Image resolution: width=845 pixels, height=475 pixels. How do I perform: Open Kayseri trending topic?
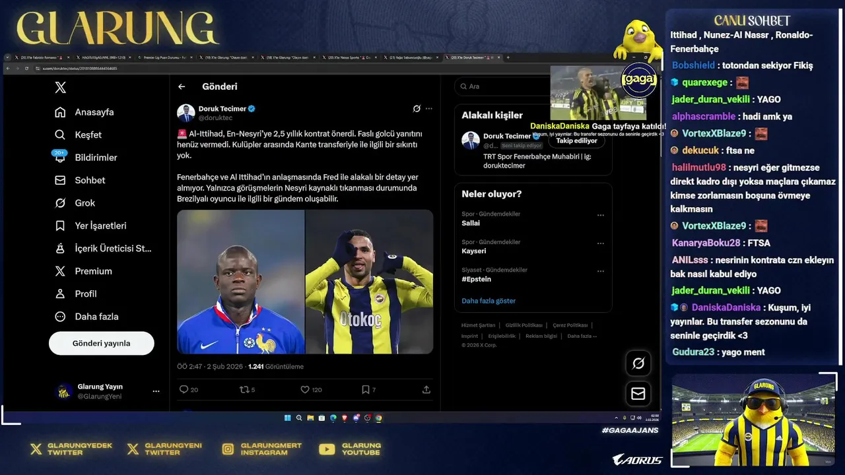point(473,251)
